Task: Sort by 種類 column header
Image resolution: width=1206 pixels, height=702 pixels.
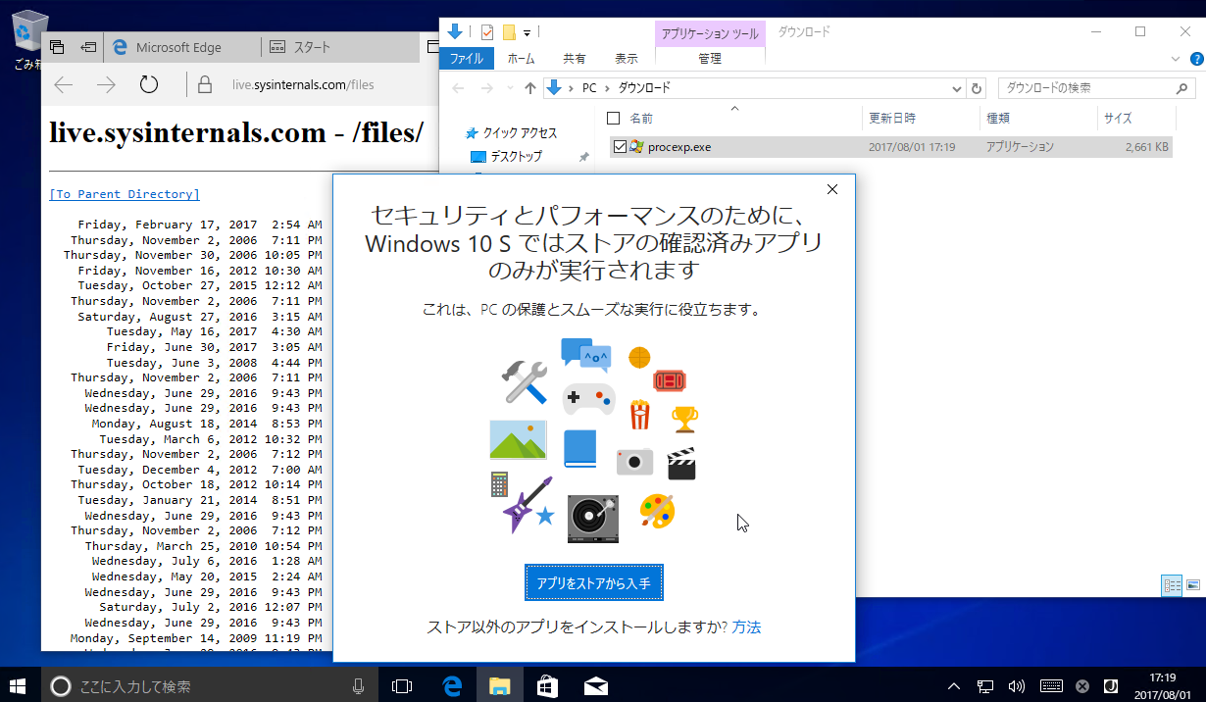Action: pos(998,118)
